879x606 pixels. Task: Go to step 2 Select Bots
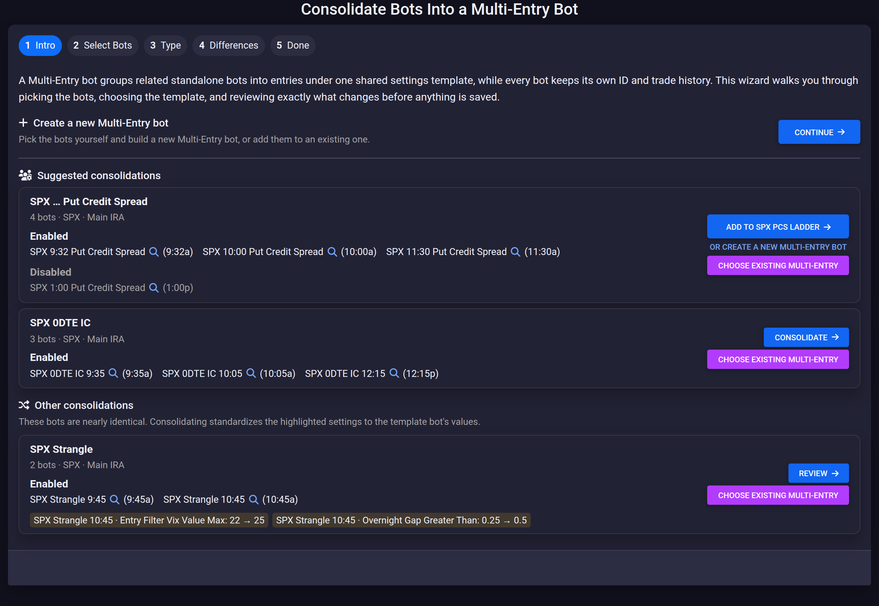coord(103,46)
